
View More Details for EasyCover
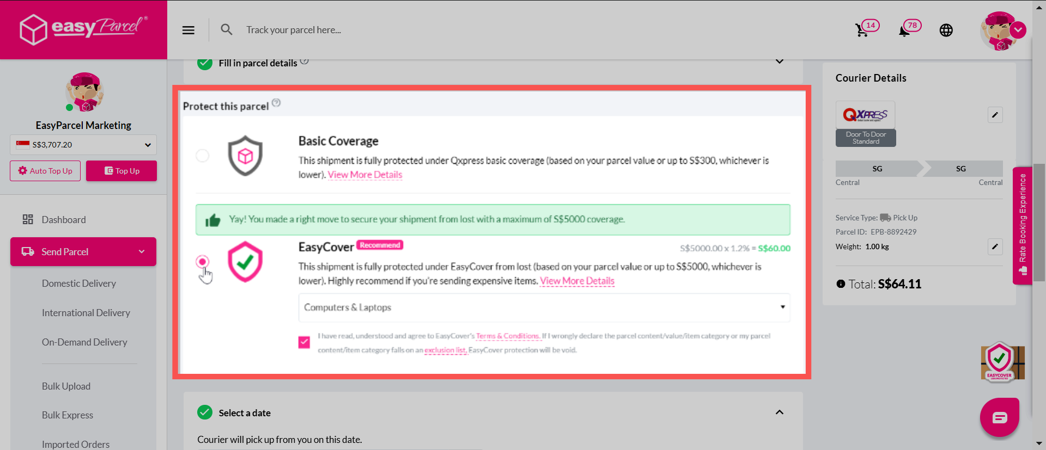click(x=577, y=281)
